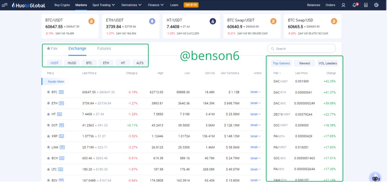Expand the Finance dropdown menu
This screenshot has width=387, height=183.
pos(156,5)
